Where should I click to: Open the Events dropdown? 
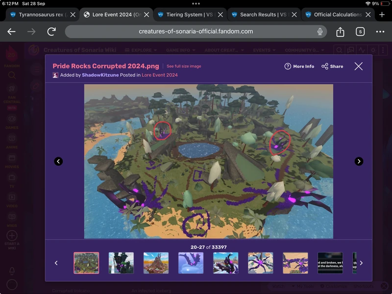[x=264, y=50]
